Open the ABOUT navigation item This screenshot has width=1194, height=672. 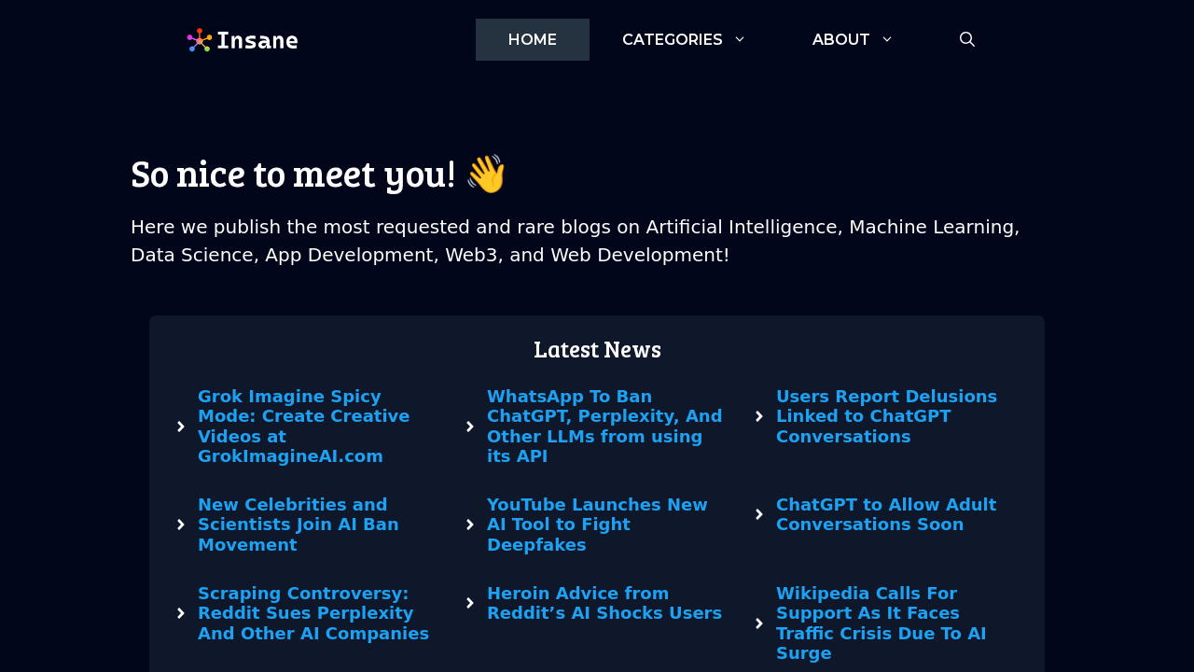point(840,37)
